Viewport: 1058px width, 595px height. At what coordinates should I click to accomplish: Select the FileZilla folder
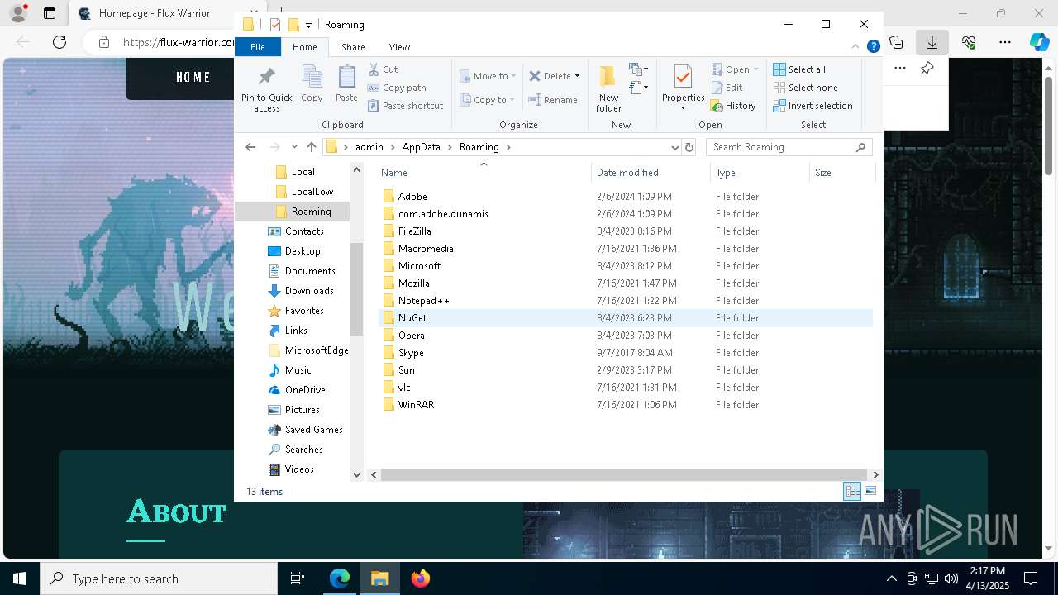pyautogui.click(x=414, y=231)
